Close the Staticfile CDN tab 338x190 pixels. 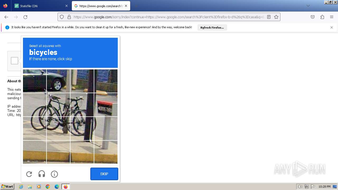pyautogui.click(x=67, y=6)
